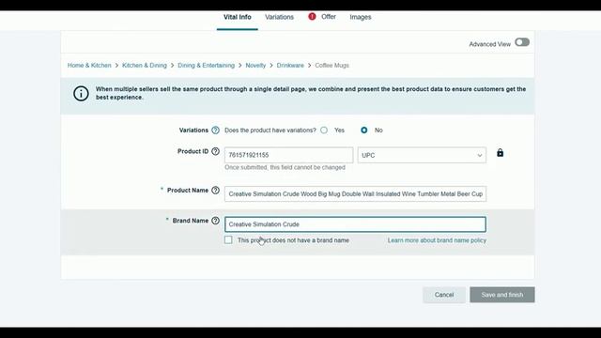Click 'Once submitted, this field cannot be changed' note
Viewport: 601px width, 338px height.
pyautogui.click(x=285, y=167)
